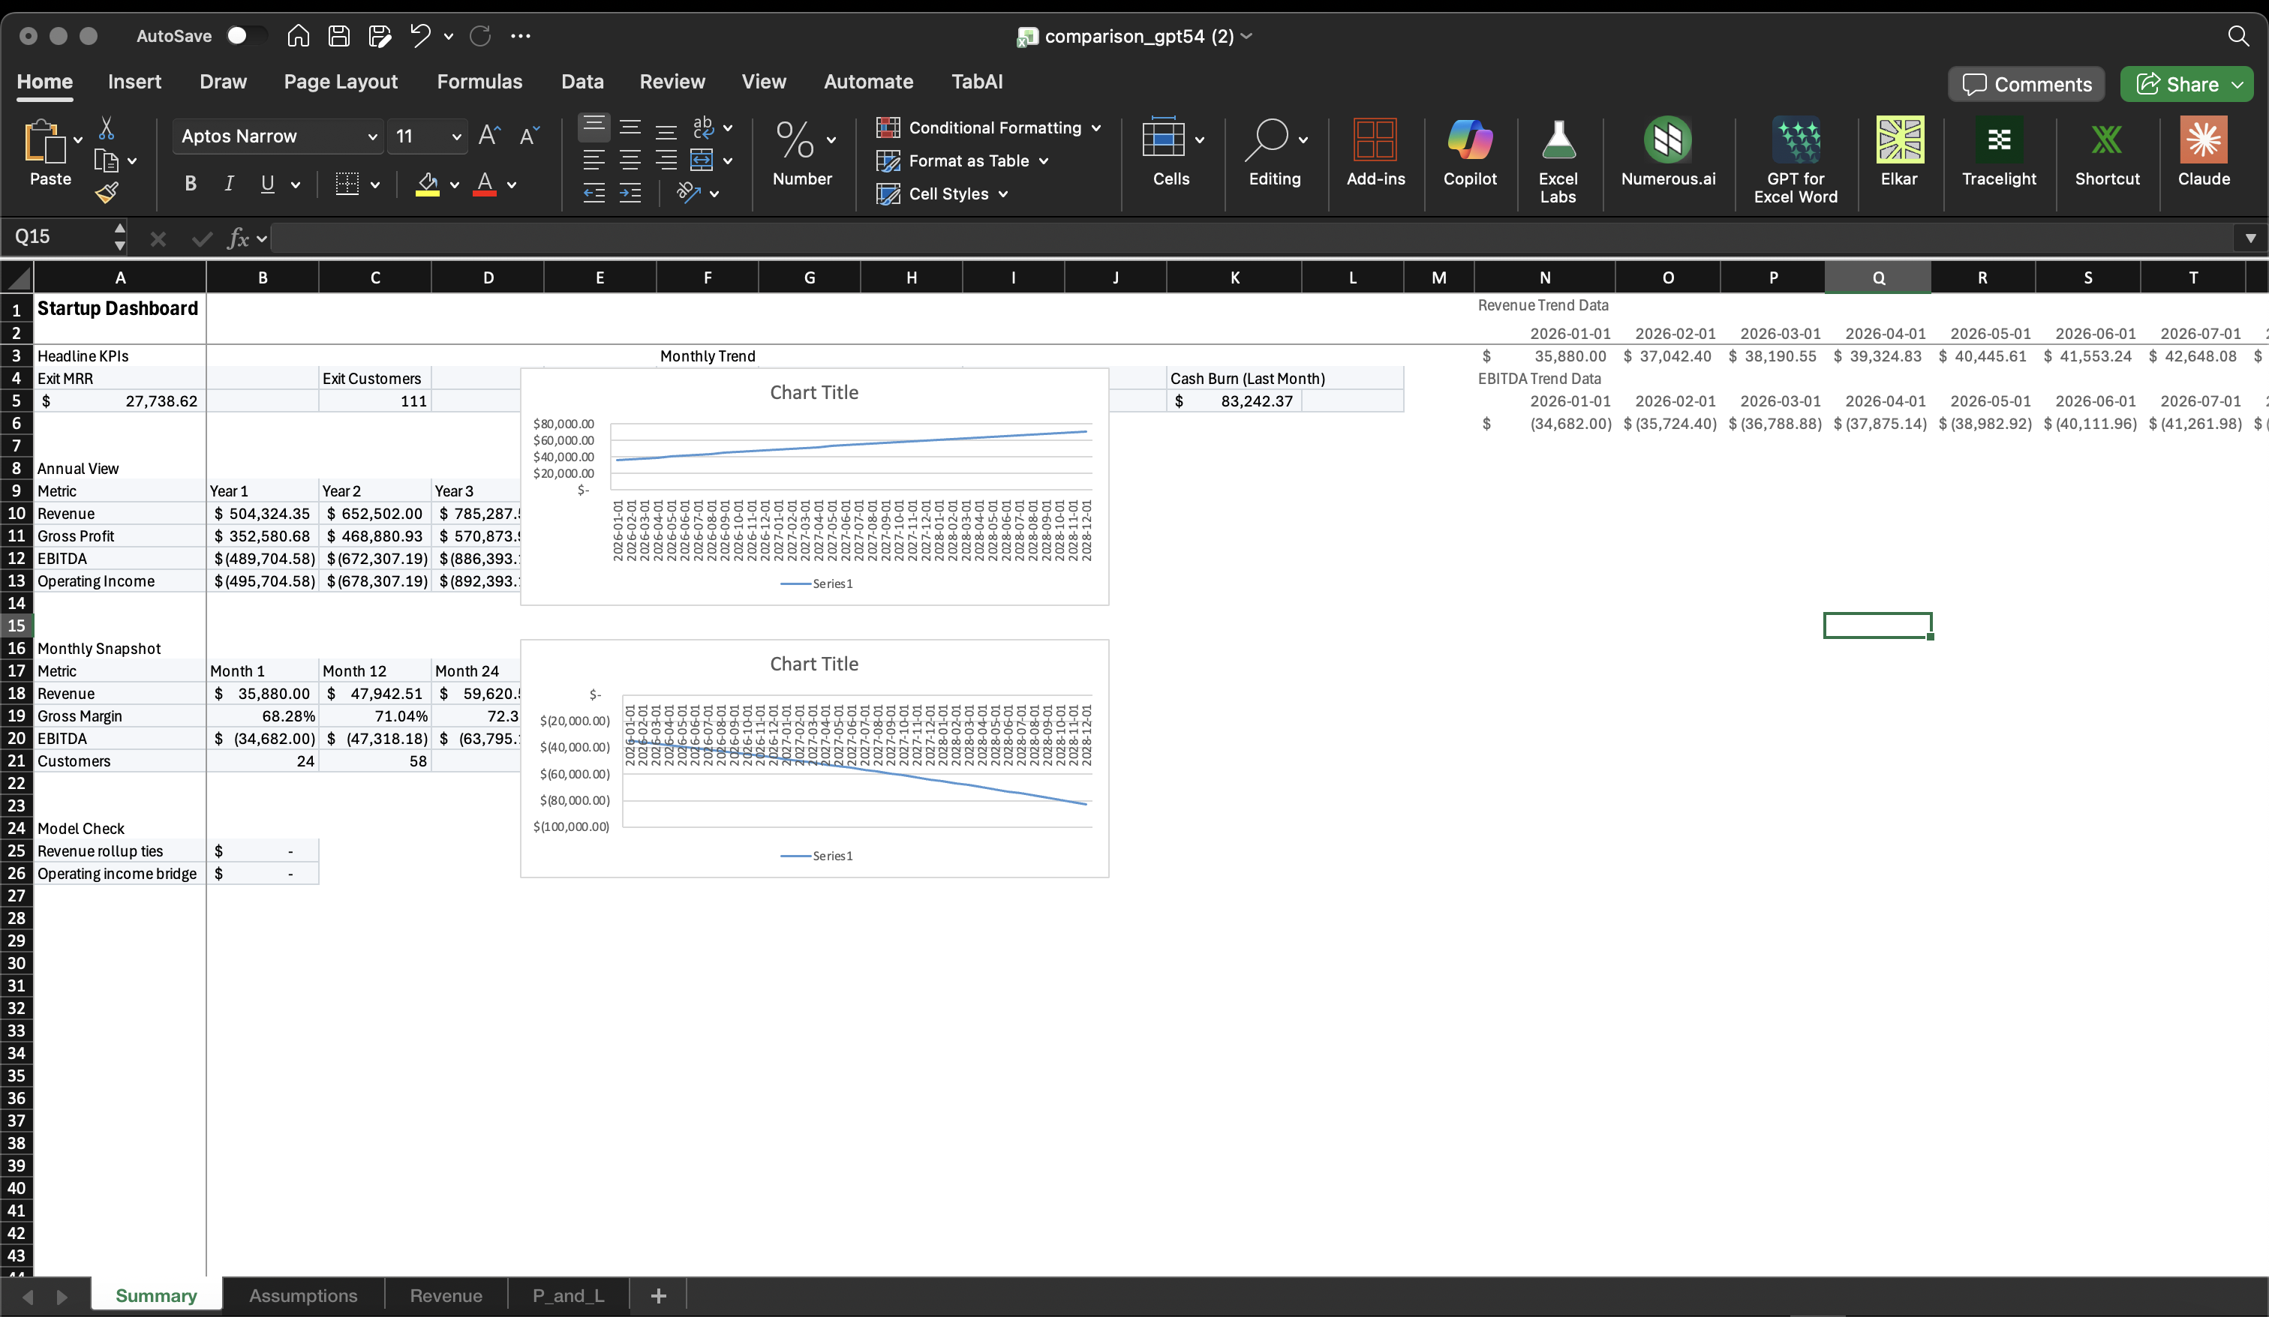Expand the font name dropdown

pyautogui.click(x=372, y=136)
